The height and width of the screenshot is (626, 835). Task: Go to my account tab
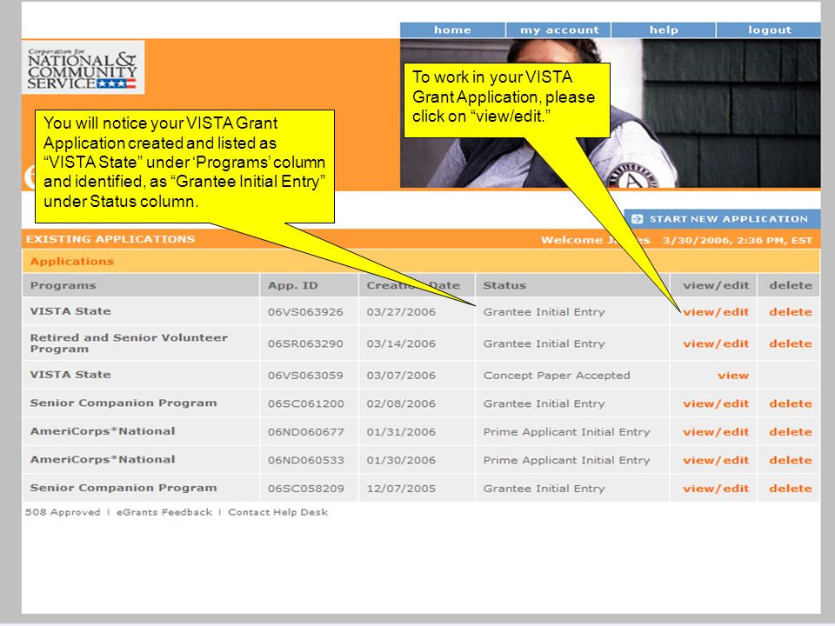[558, 30]
